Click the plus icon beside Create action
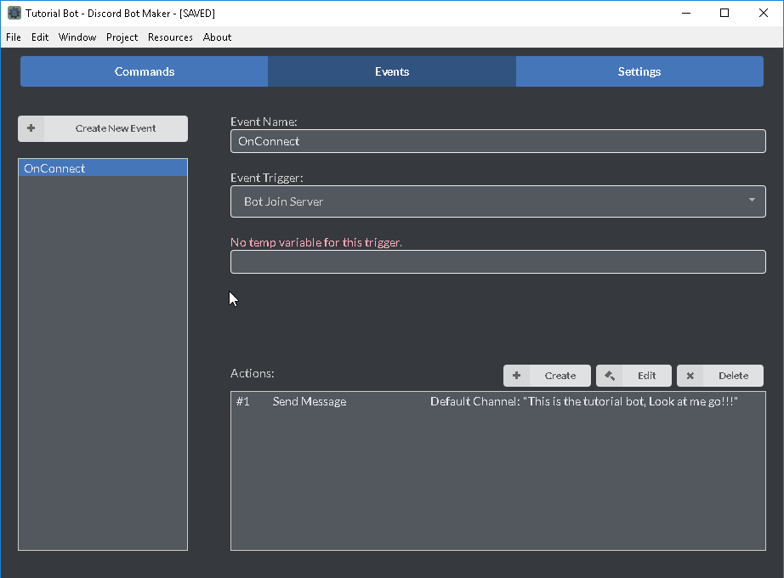This screenshot has width=784, height=578. (x=516, y=376)
